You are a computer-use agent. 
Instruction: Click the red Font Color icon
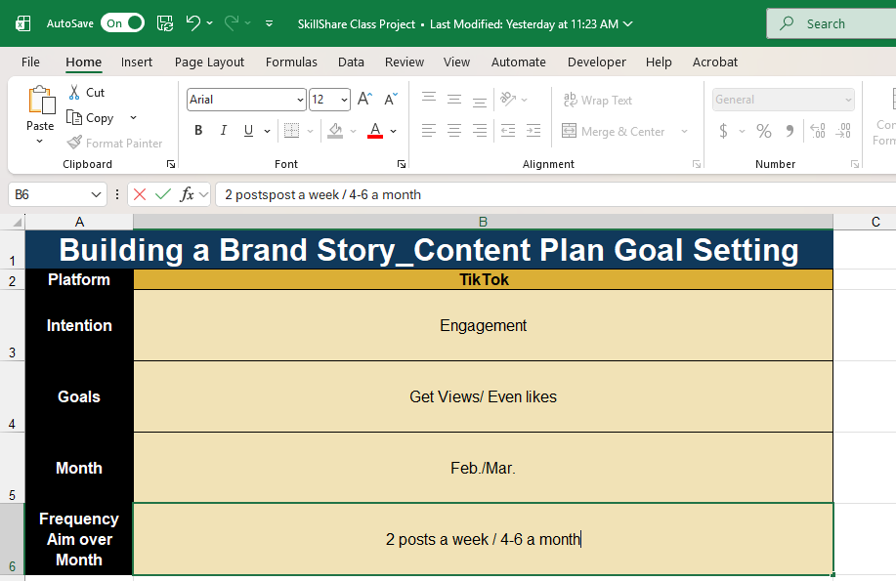coord(375,131)
